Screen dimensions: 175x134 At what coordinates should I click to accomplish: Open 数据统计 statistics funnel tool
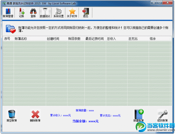click(45, 13)
